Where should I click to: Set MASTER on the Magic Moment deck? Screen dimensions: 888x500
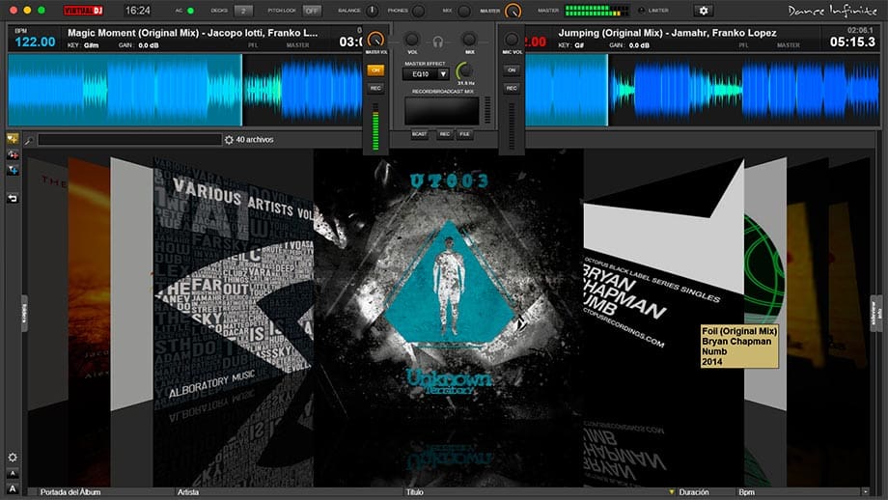click(297, 45)
